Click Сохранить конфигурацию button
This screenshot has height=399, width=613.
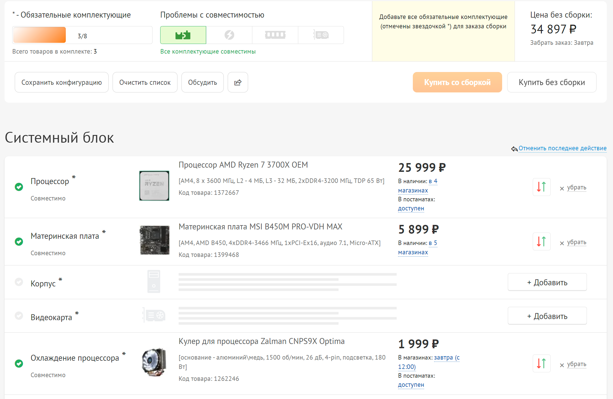(61, 82)
